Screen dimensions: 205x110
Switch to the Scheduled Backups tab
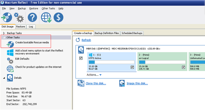(132, 33)
